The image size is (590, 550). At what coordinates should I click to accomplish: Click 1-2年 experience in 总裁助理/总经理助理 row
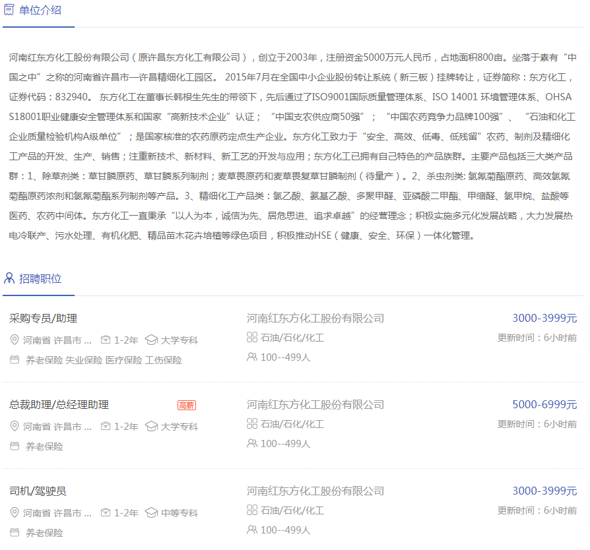(126, 427)
